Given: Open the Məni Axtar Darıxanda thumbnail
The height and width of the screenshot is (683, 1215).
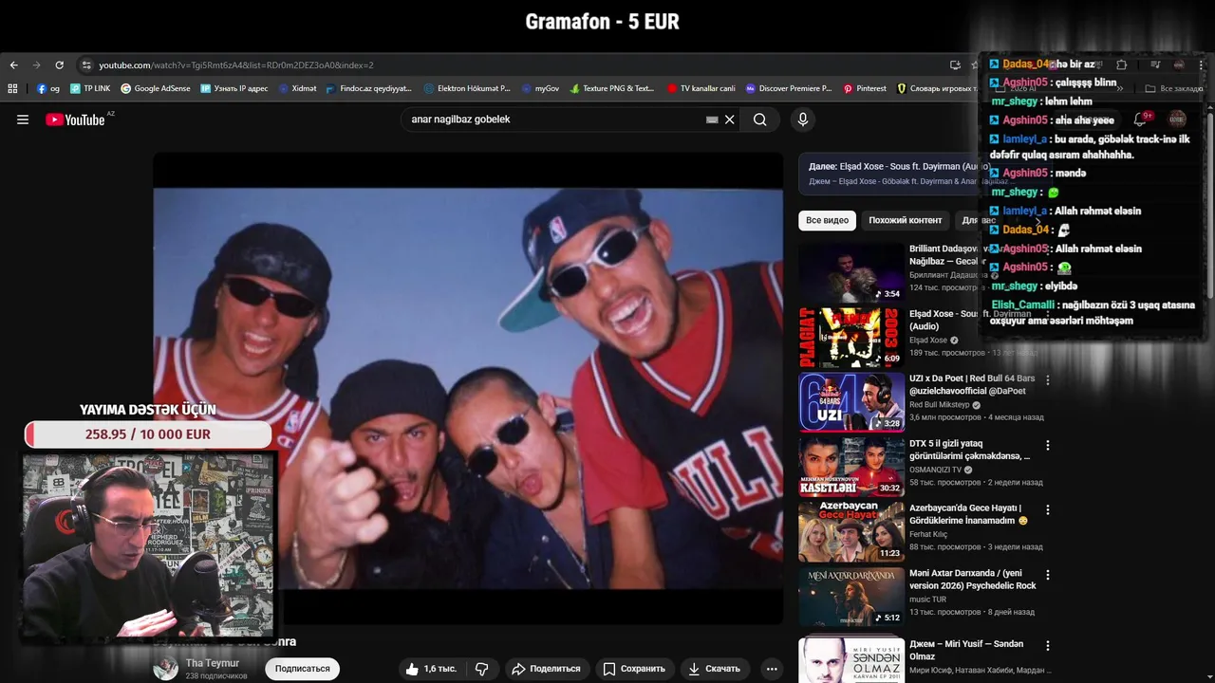Looking at the screenshot, I should 851,597.
